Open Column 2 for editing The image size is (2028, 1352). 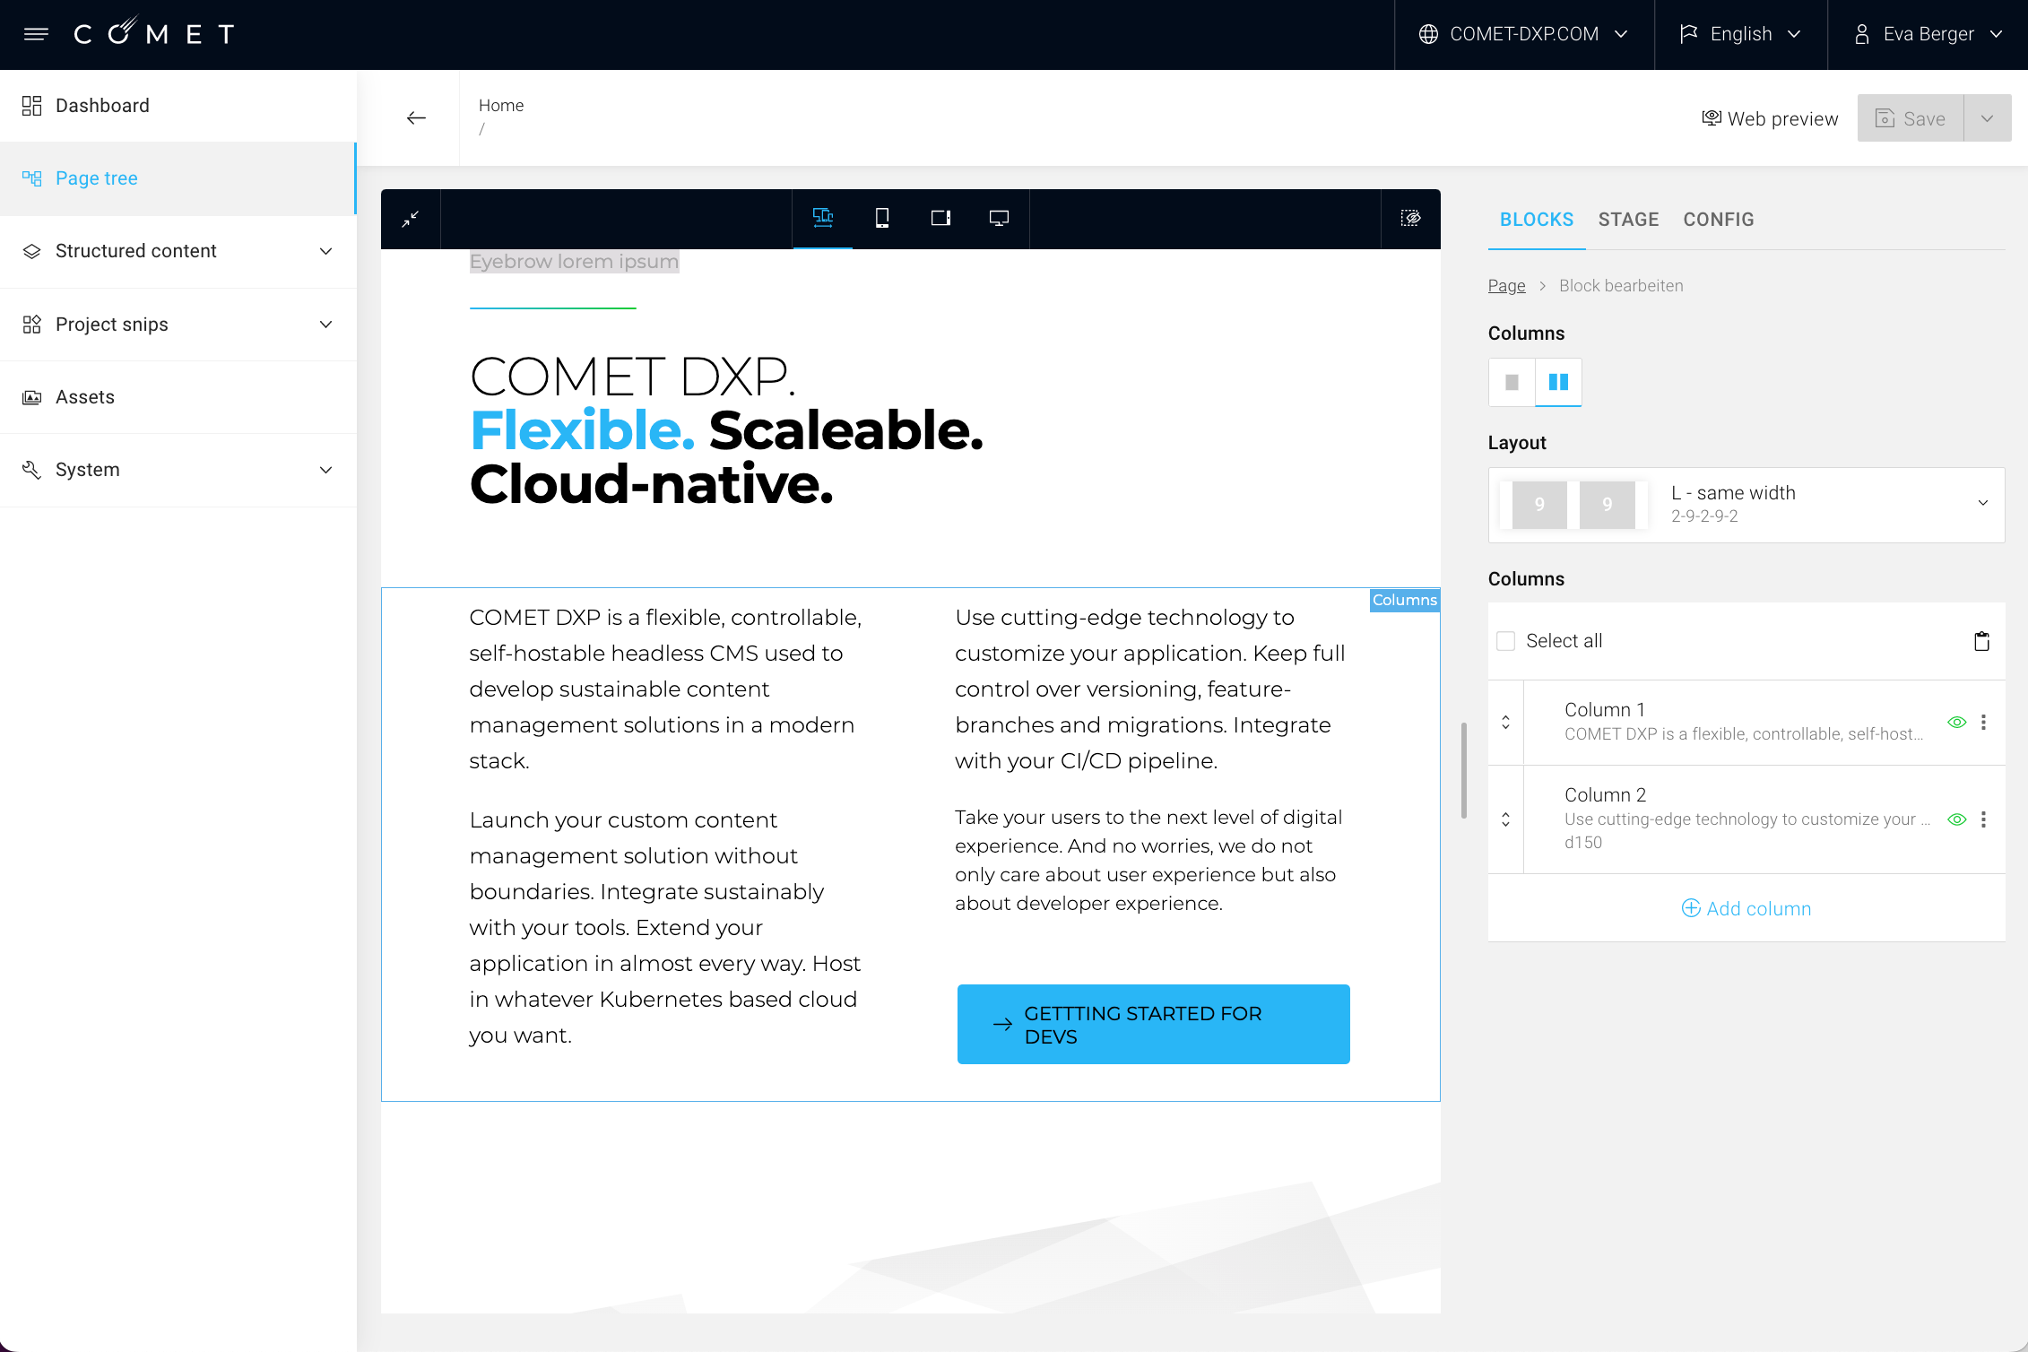pos(1746,819)
